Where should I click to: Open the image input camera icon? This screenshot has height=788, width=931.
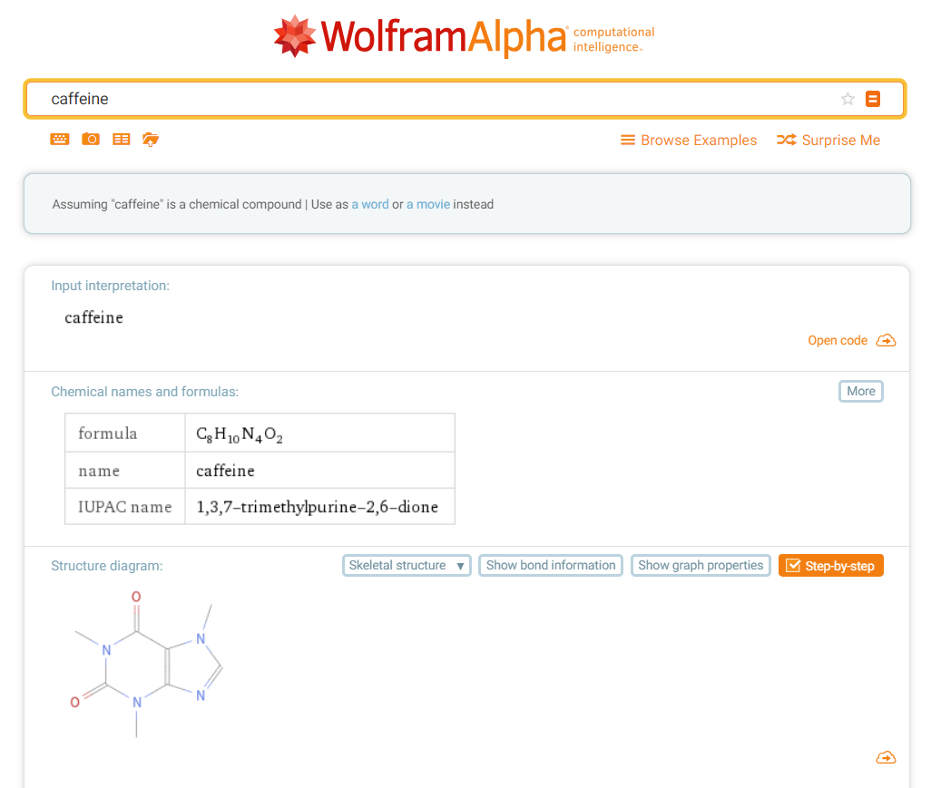click(90, 140)
